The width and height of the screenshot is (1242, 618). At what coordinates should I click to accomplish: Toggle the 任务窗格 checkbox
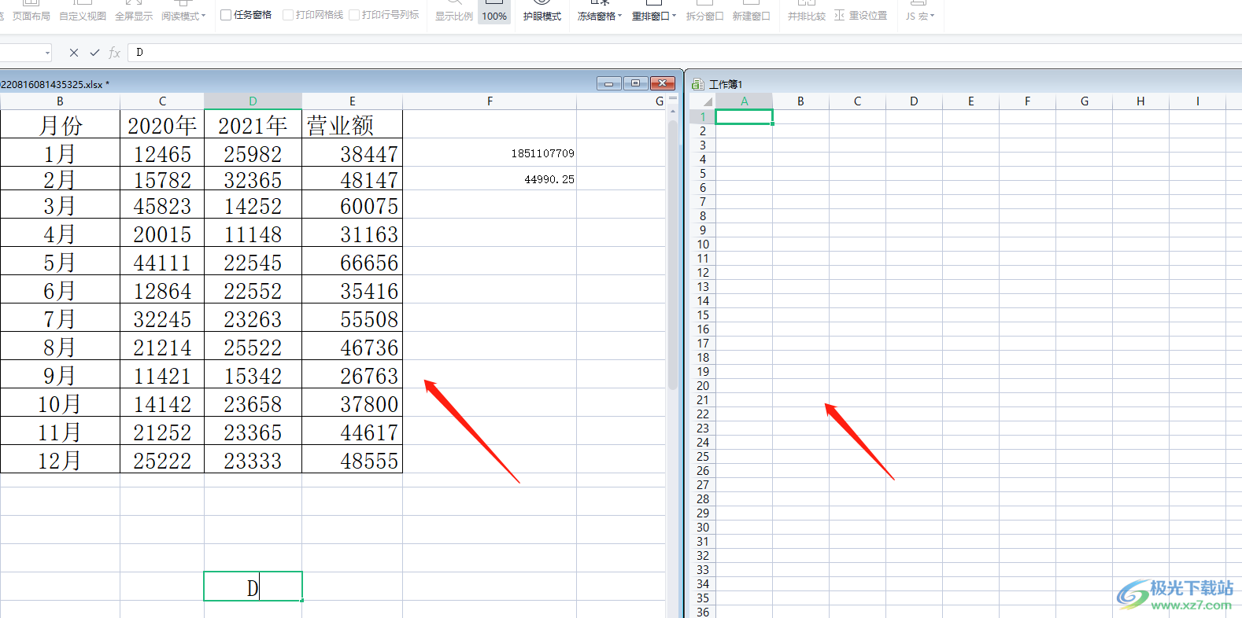tap(226, 15)
